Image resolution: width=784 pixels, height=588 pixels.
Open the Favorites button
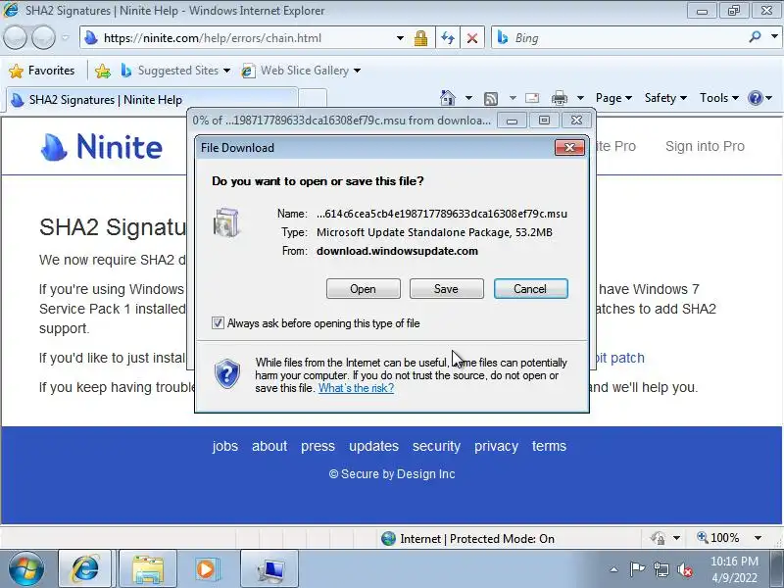(x=42, y=71)
